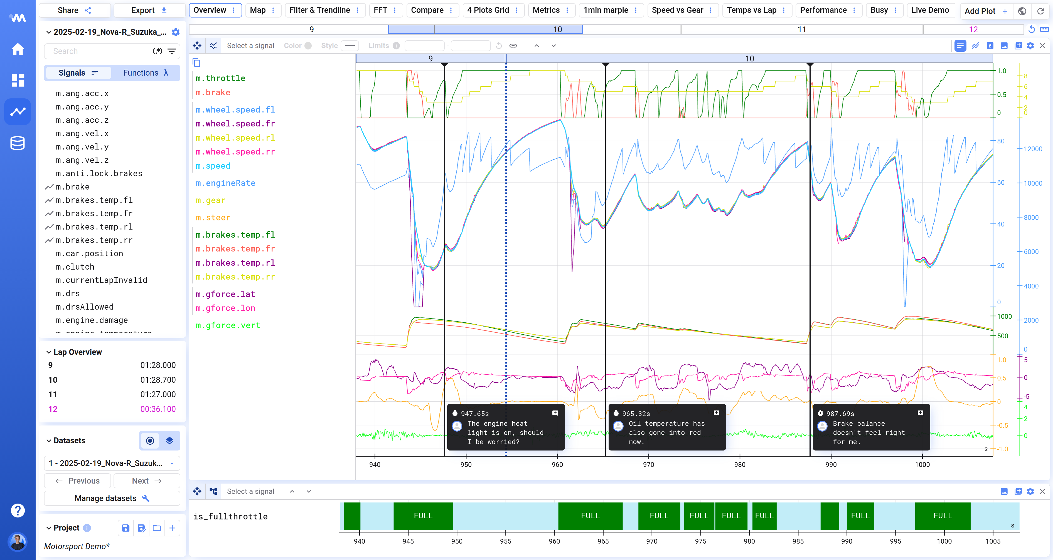Viewport: 1053px width, 560px height.
Task: Switch to the Speed vs Gear tab
Action: [677, 10]
